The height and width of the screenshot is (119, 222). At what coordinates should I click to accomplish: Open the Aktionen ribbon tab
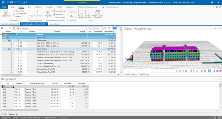coord(39,7)
